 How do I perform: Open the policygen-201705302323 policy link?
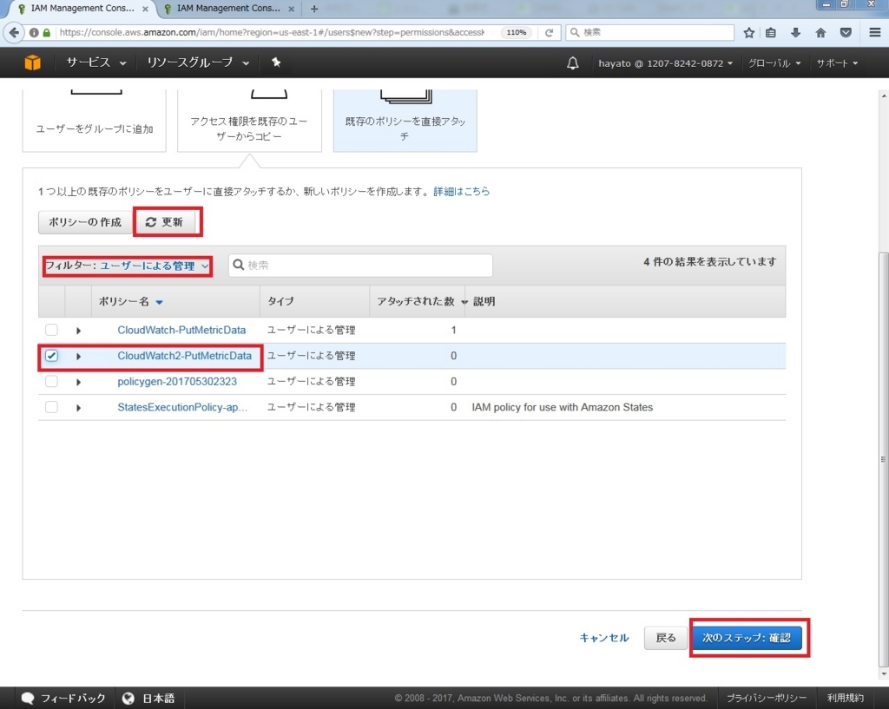177,382
